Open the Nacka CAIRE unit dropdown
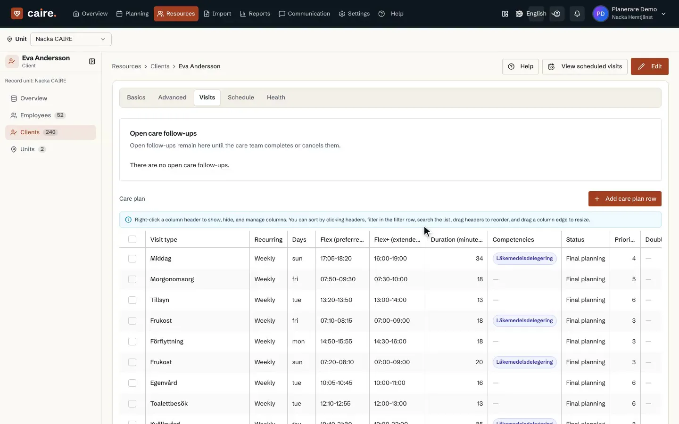This screenshot has height=424, width=679. click(x=71, y=39)
